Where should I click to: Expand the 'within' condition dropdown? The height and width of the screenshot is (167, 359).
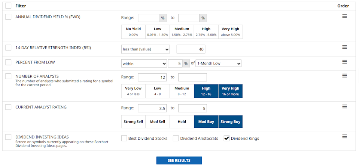coord(144,64)
